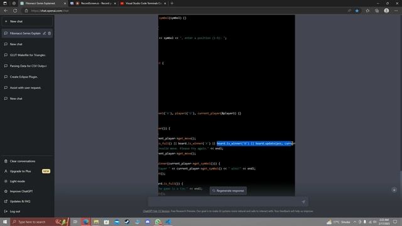Click the taskbar search box
Screen dimensions: 402x226
(40, 222)
